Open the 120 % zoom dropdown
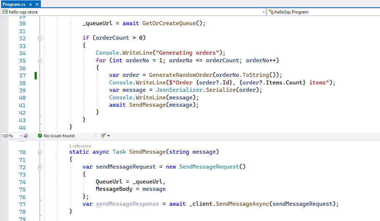 pyautogui.click(x=20, y=136)
